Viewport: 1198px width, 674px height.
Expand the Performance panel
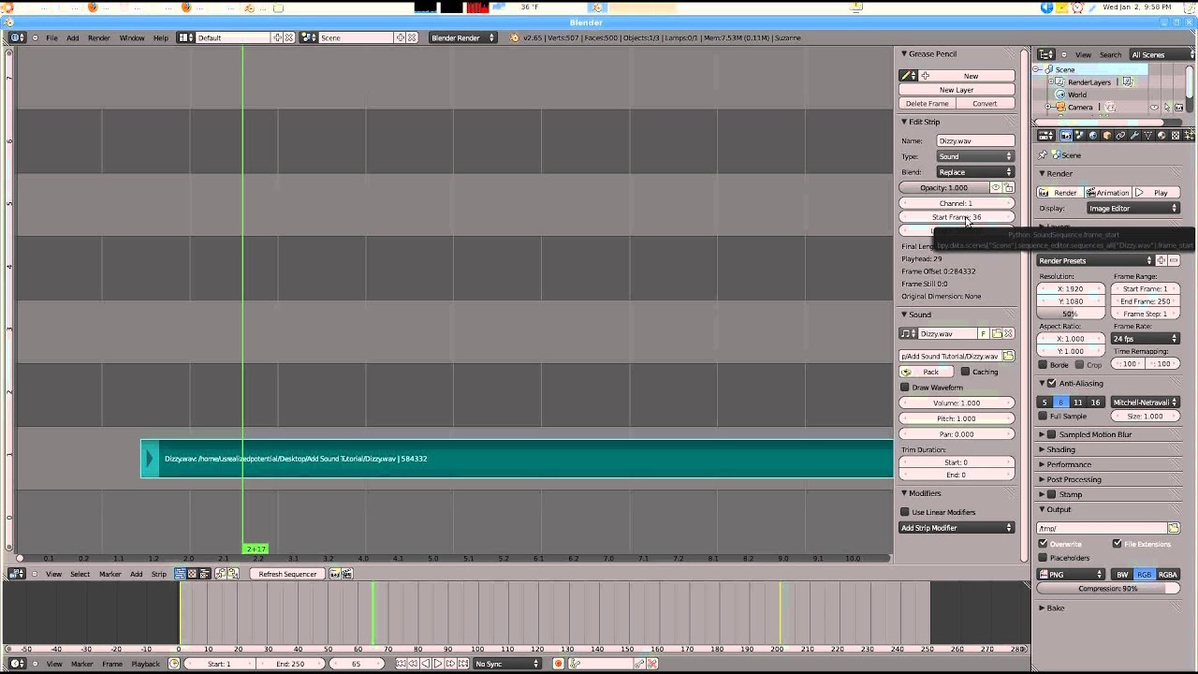1069,464
